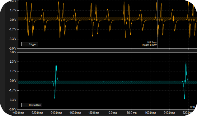197x116 pixels.
Task: Click the second cyan Home/Cam zero-crossing marker
Action: [185, 81]
